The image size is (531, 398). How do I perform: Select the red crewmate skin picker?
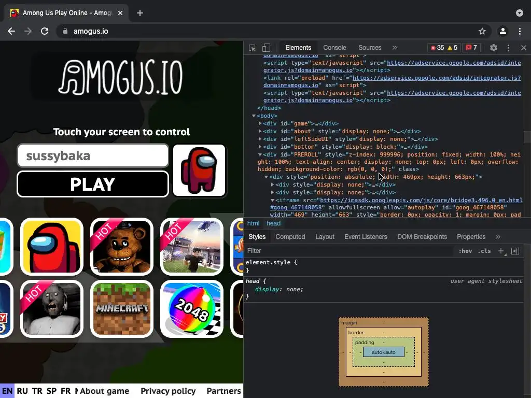click(199, 170)
